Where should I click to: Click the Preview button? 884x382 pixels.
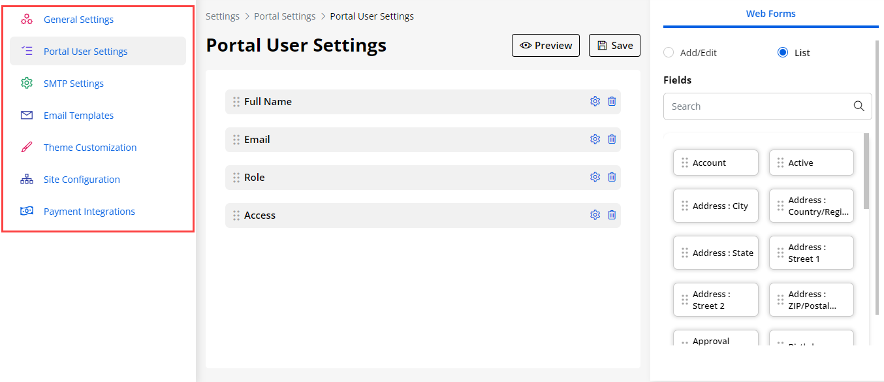tap(546, 46)
